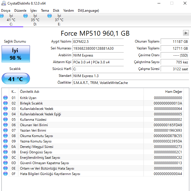Click status orb for Denetçi Meşgul Süresi row
Viewport: 191px width, 191px height.
point(5,146)
